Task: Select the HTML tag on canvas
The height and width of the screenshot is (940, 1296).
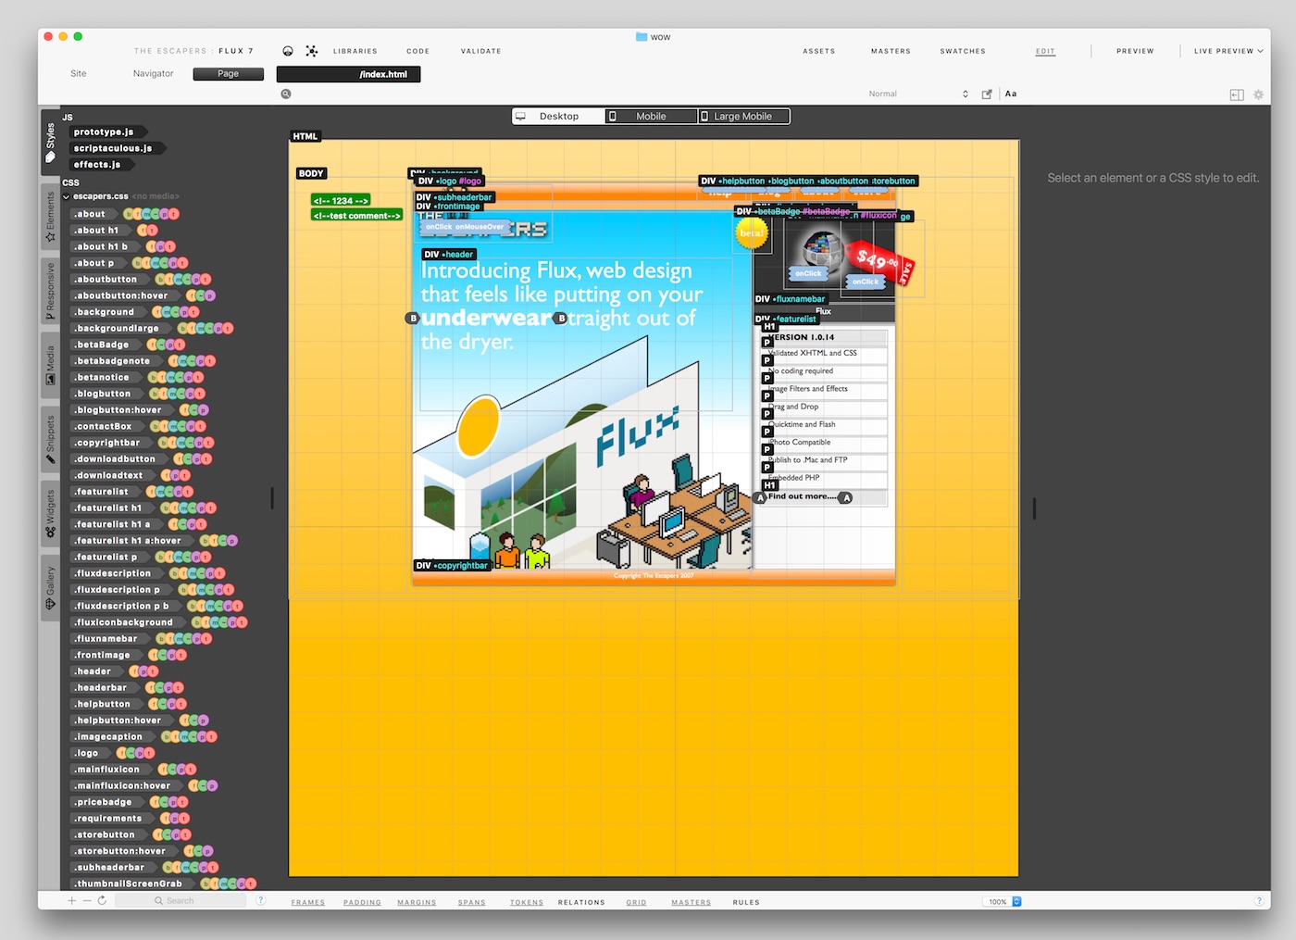Action: point(305,136)
